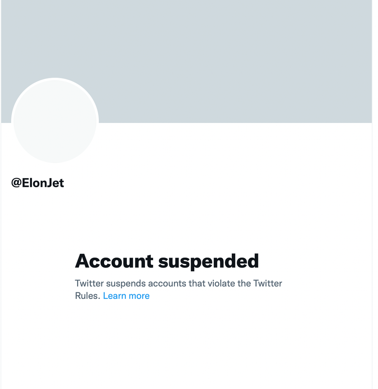
Task: Click the "ElonJet" username text
Action: pyautogui.click(x=43, y=183)
